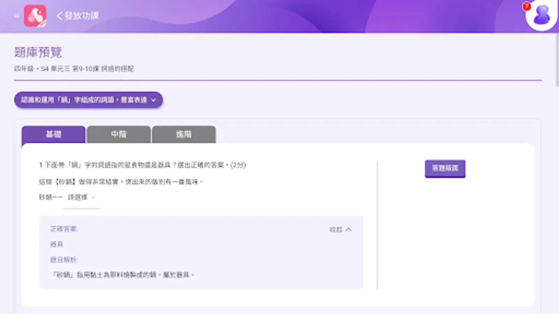Click the pink app logo icon
Image resolution: width=559 pixels, height=314 pixels.
point(35,16)
